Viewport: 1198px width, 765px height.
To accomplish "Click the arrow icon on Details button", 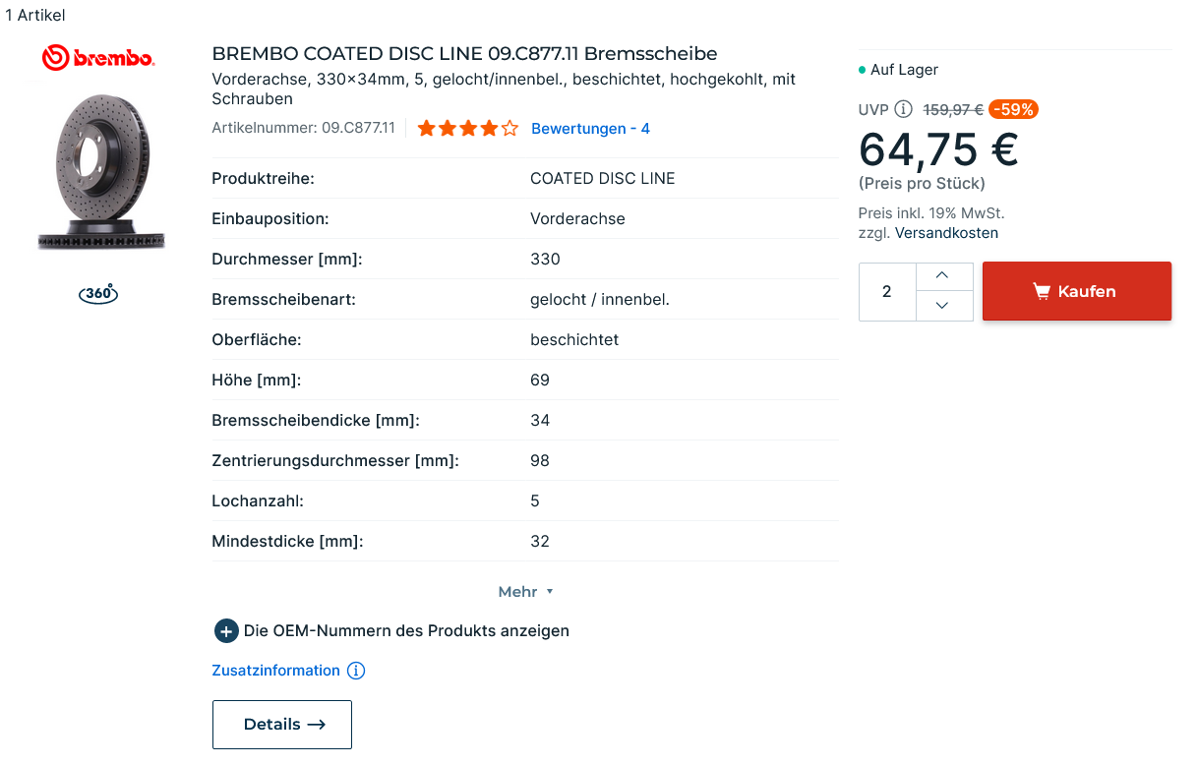I will click(316, 725).
